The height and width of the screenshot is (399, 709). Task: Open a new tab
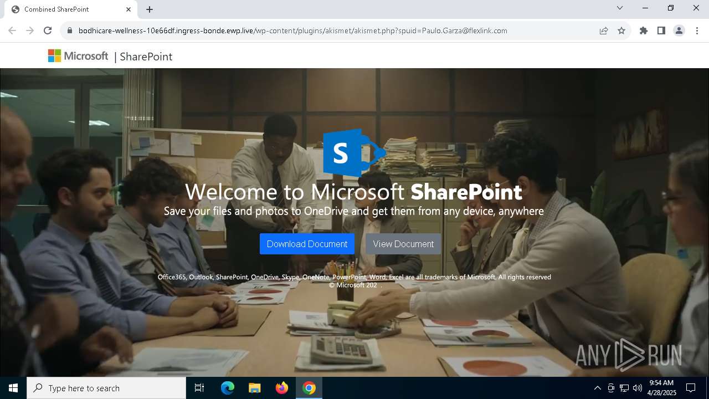[150, 9]
